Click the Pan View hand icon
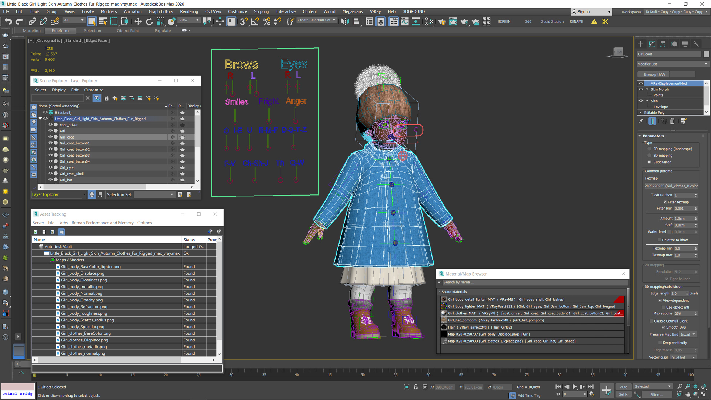 click(688, 394)
